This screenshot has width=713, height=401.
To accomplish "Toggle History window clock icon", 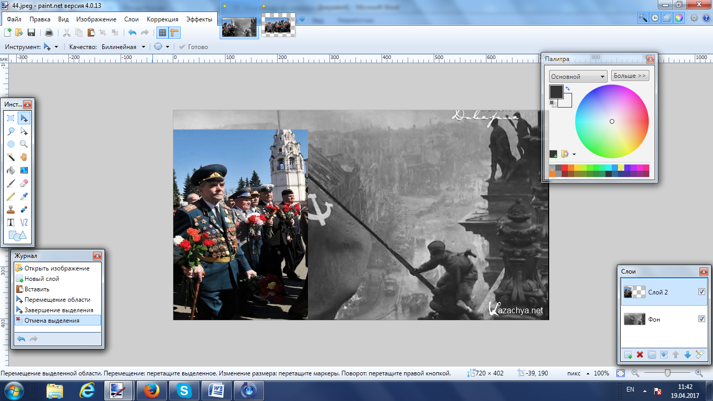I will tap(655, 17).
